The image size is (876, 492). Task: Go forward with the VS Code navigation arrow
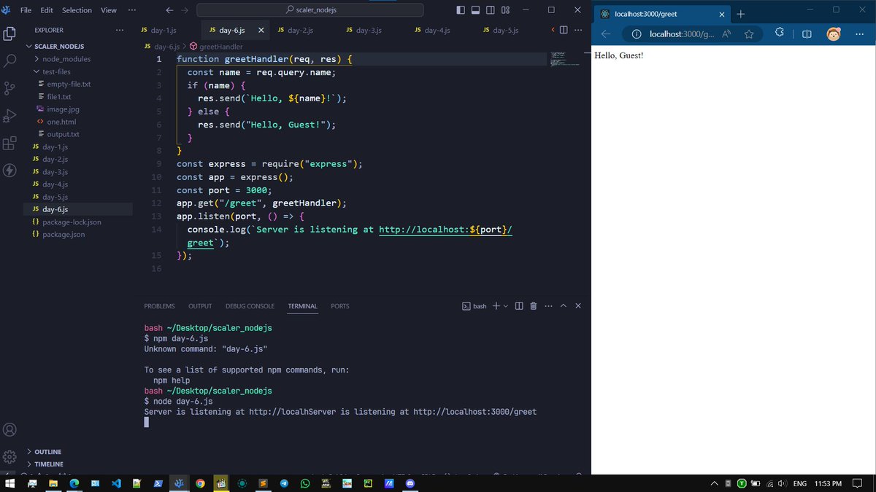point(185,10)
